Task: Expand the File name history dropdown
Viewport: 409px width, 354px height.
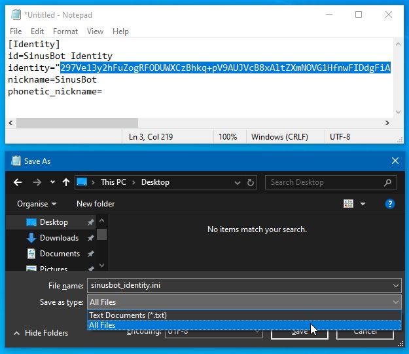Action: pos(396,286)
